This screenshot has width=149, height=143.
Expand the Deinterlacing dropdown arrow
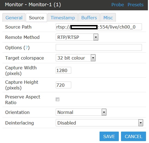pos(141,123)
